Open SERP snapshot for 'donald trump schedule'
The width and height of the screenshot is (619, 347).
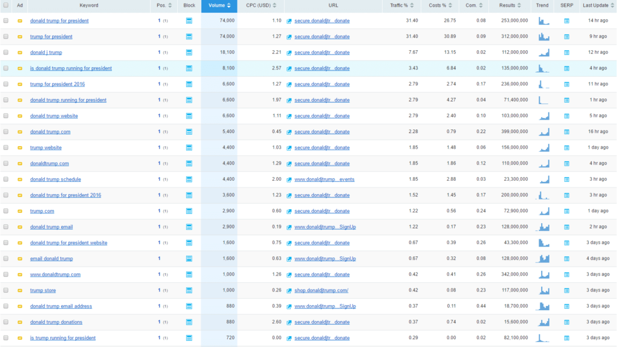tap(566, 180)
